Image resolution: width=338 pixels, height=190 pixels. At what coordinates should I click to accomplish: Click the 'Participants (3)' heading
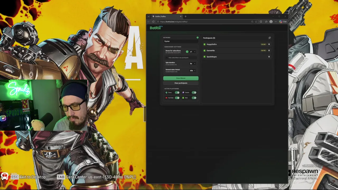tap(209, 38)
